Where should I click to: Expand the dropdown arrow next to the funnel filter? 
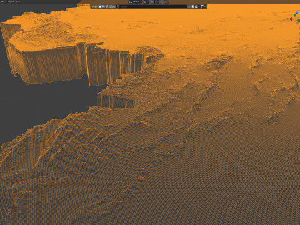point(205,6)
